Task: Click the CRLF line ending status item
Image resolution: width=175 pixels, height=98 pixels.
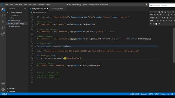Action: 157,94
